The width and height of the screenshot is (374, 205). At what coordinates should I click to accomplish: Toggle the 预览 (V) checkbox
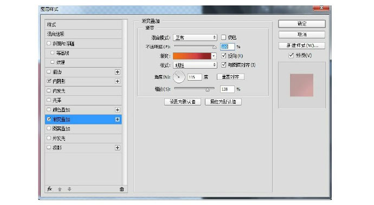tap(291, 55)
